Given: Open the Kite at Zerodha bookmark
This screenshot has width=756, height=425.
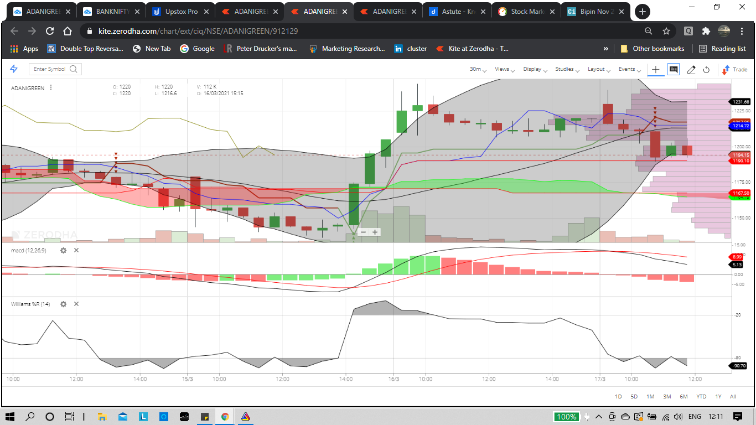Looking at the screenshot, I should (472, 49).
